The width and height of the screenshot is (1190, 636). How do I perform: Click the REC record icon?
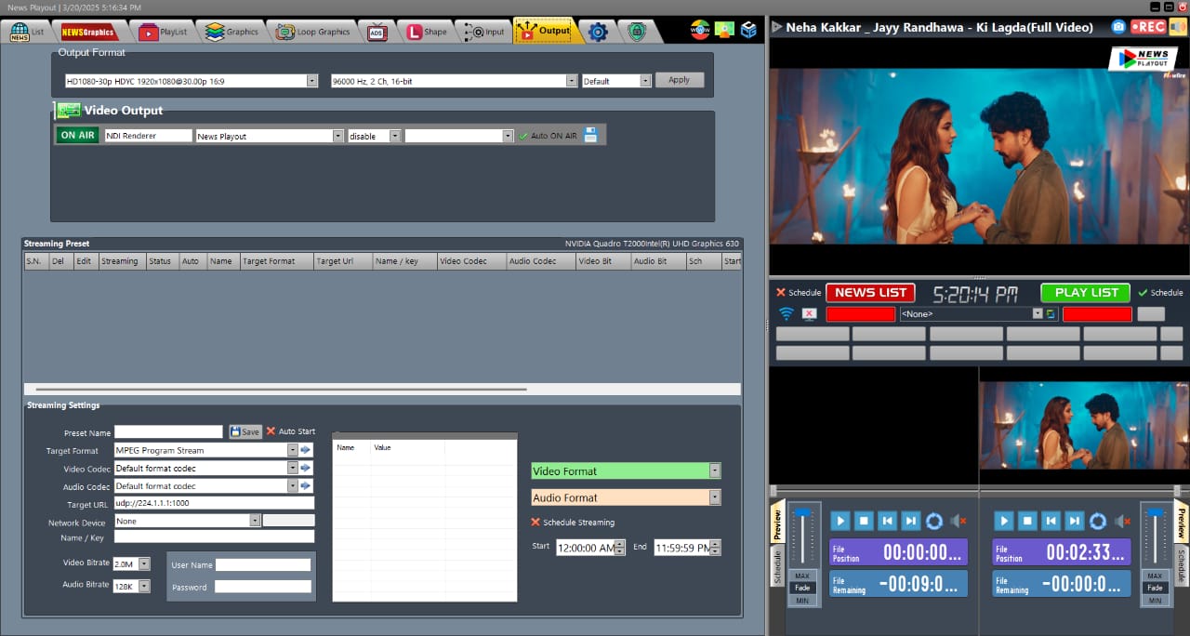[x=1148, y=27]
